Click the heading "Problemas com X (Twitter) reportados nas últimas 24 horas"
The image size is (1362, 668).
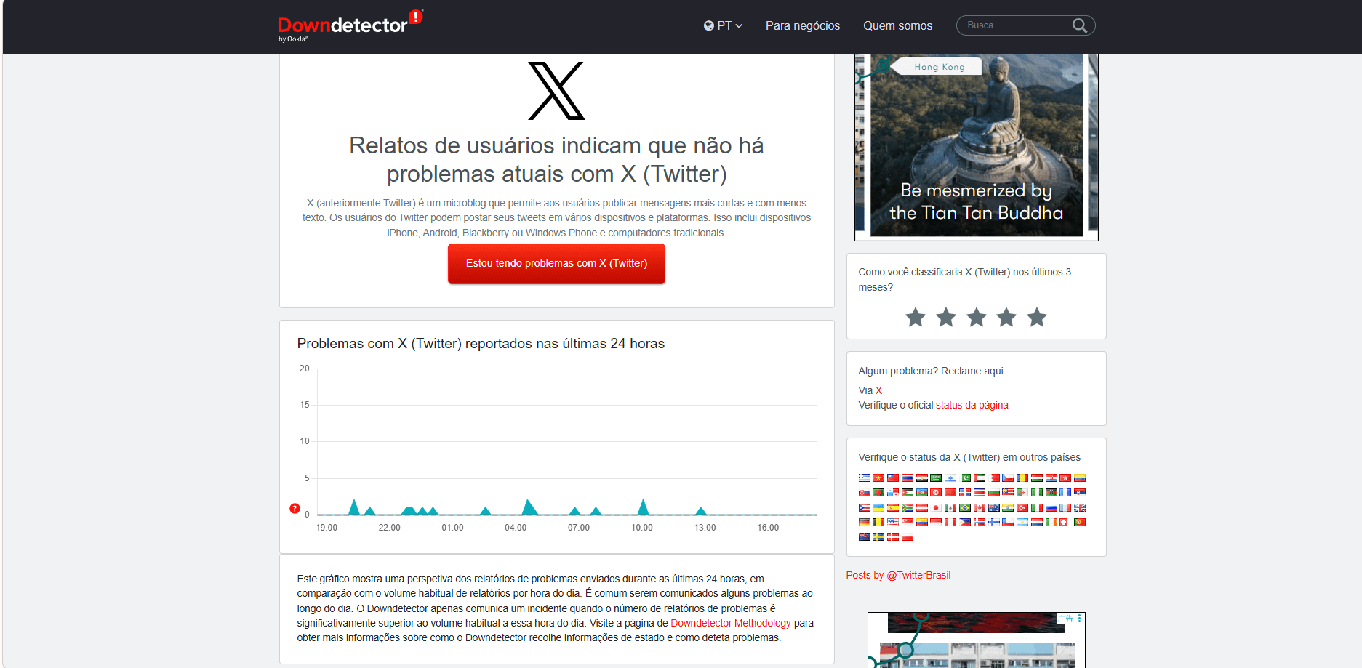(x=481, y=343)
